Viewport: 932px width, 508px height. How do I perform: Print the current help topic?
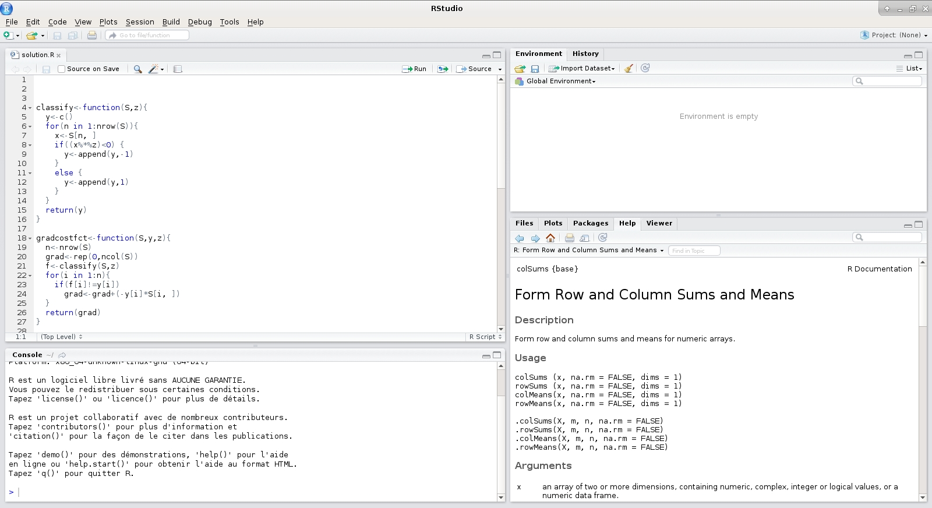click(570, 238)
